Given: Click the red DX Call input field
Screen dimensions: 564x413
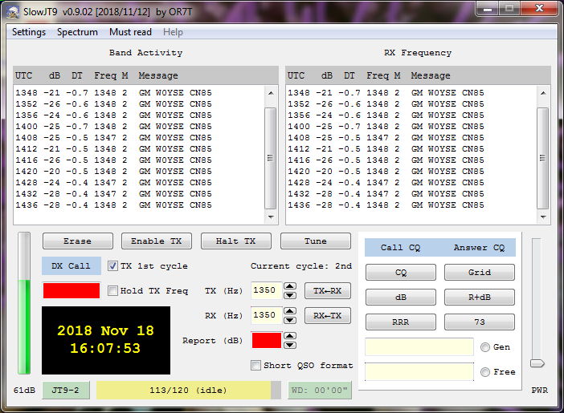Looking at the screenshot, I should [72, 290].
